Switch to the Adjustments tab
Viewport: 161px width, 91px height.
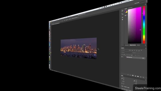point(133,45)
